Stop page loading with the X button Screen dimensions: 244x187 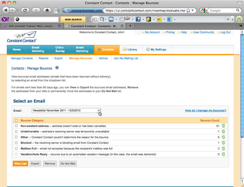click(36, 10)
